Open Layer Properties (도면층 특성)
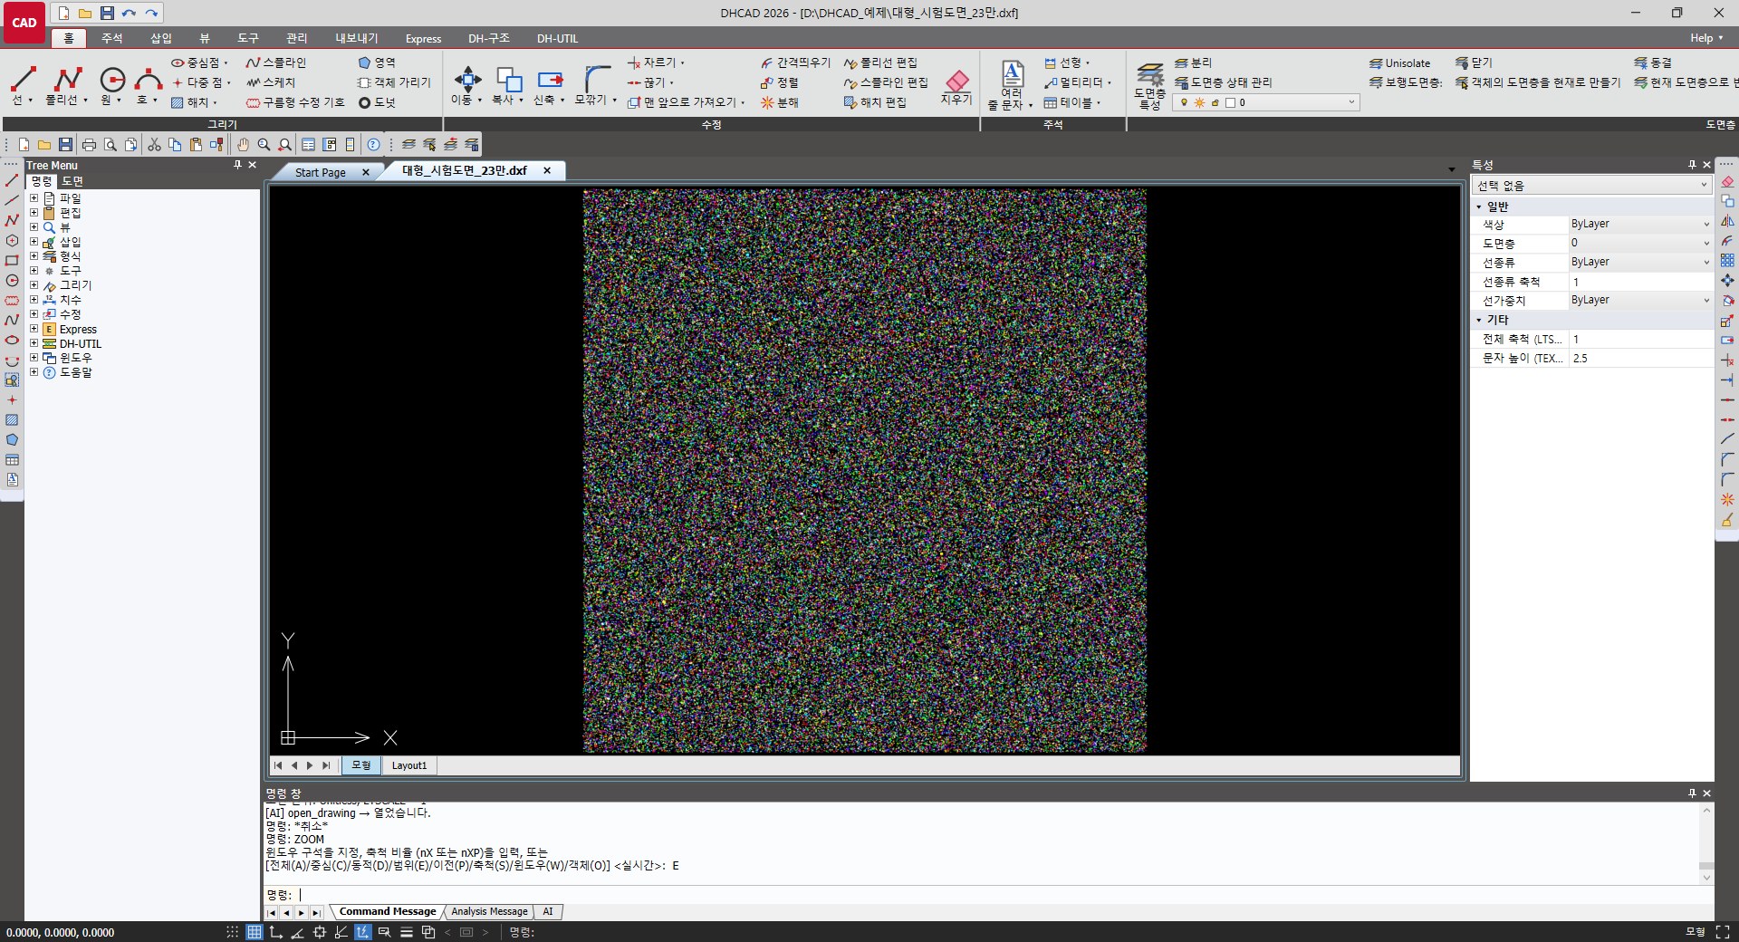This screenshot has width=1739, height=942. 1149,86
